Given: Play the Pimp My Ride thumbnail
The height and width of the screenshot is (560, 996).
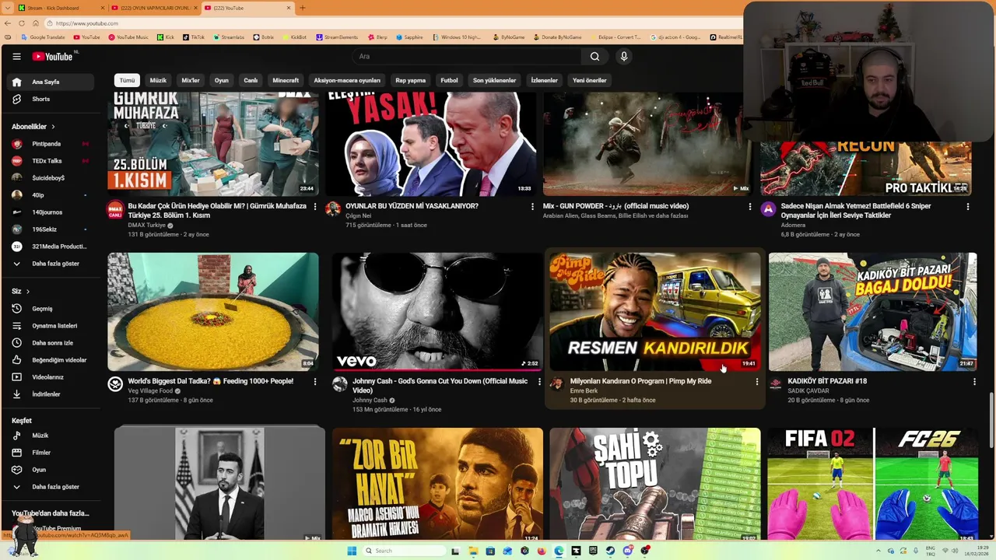Looking at the screenshot, I should (x=654, y=311).
